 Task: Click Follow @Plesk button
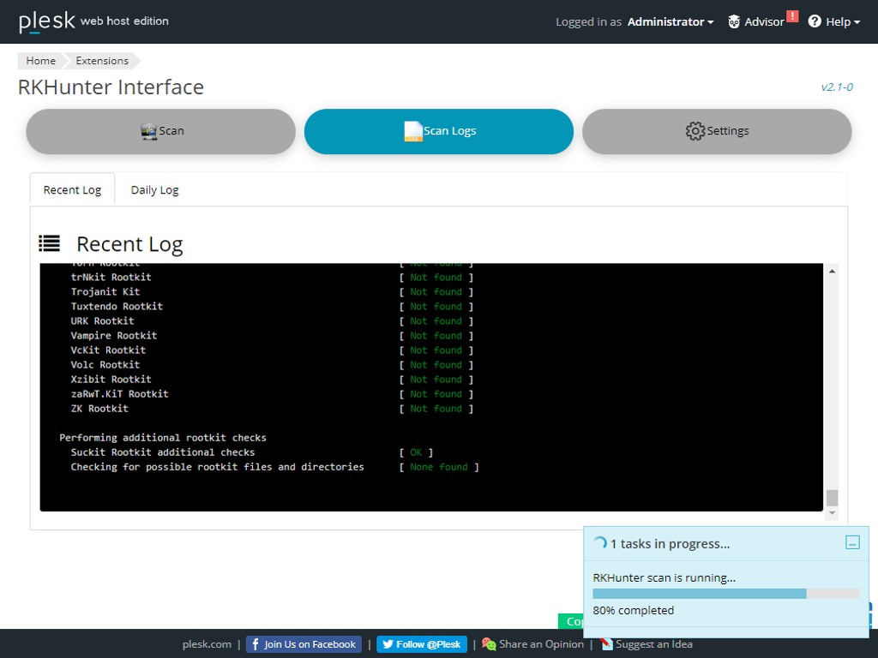coord(420,644)
